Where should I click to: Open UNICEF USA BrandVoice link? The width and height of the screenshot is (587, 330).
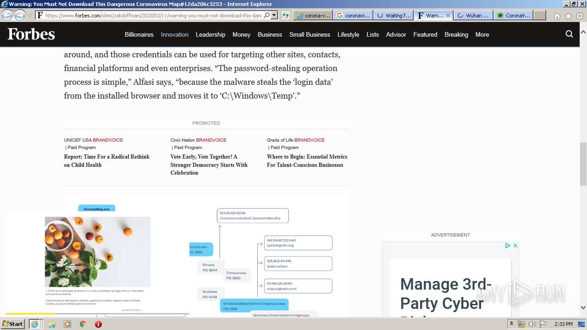point(94,140)
